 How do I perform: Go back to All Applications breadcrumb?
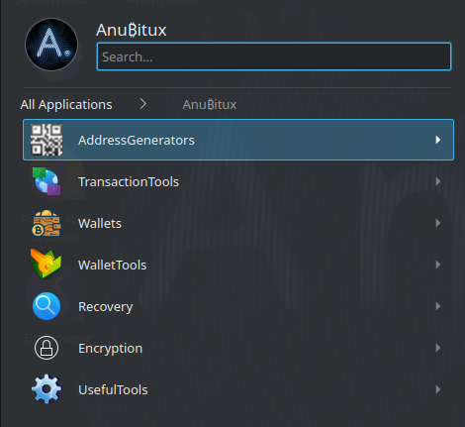(x=66, y=105)
